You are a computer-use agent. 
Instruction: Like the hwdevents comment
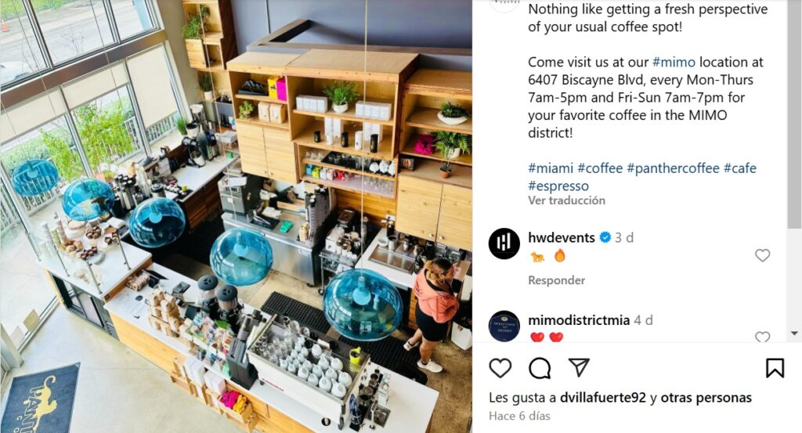coord(762,255)
